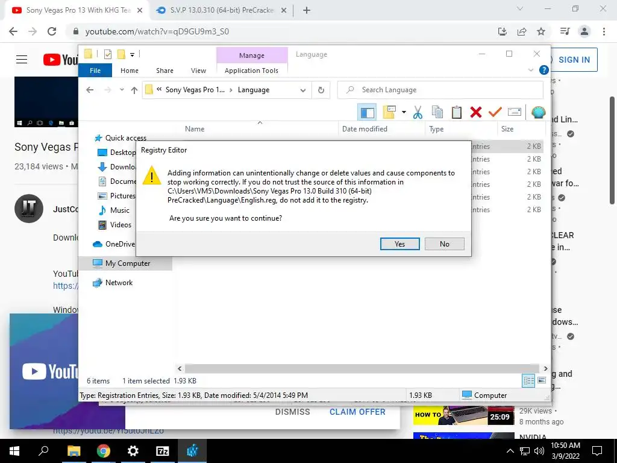Switch to the S.V.P 13.0.310 browser tab
Viewport: 617px width, 463px height.
point(221,10)
